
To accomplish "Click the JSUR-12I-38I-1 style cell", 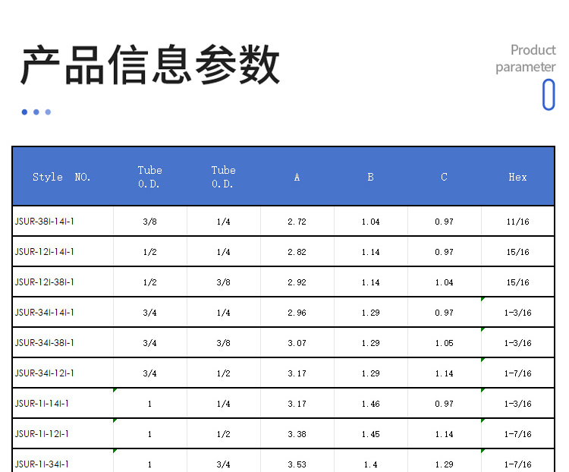I will (45, 282).
